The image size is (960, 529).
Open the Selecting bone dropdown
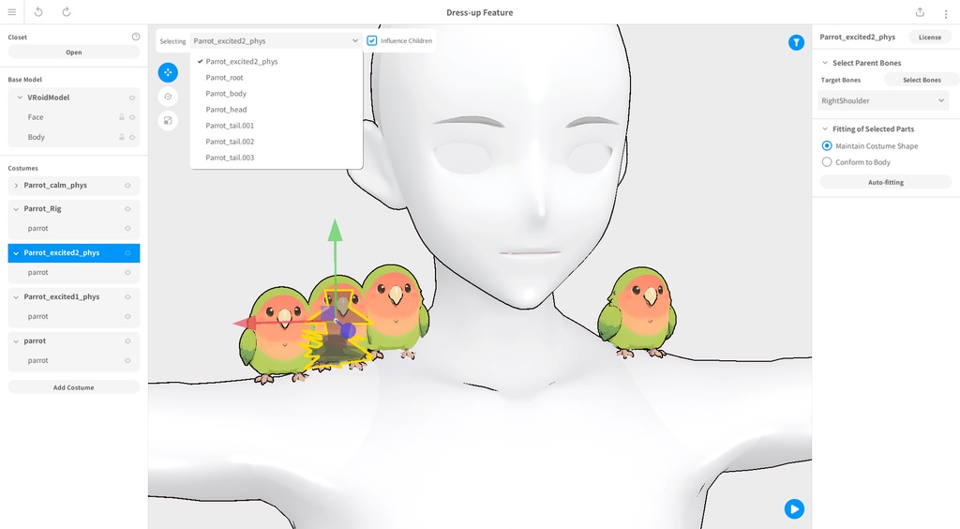[x=276, y=41]
